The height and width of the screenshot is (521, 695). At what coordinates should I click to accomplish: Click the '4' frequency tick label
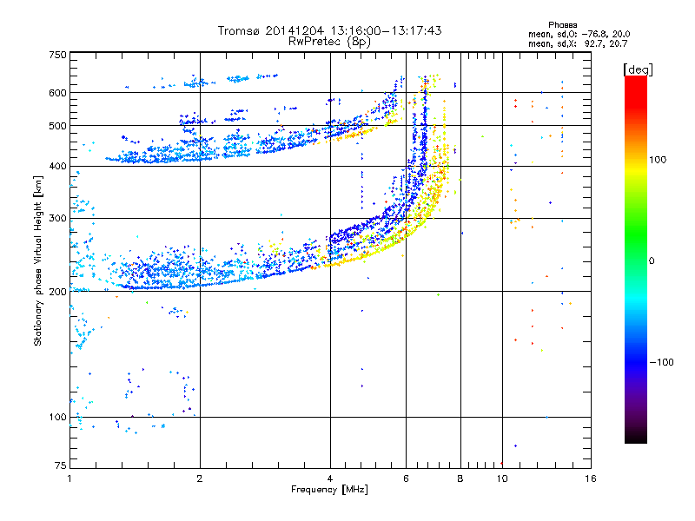click(x=330, y=478)
